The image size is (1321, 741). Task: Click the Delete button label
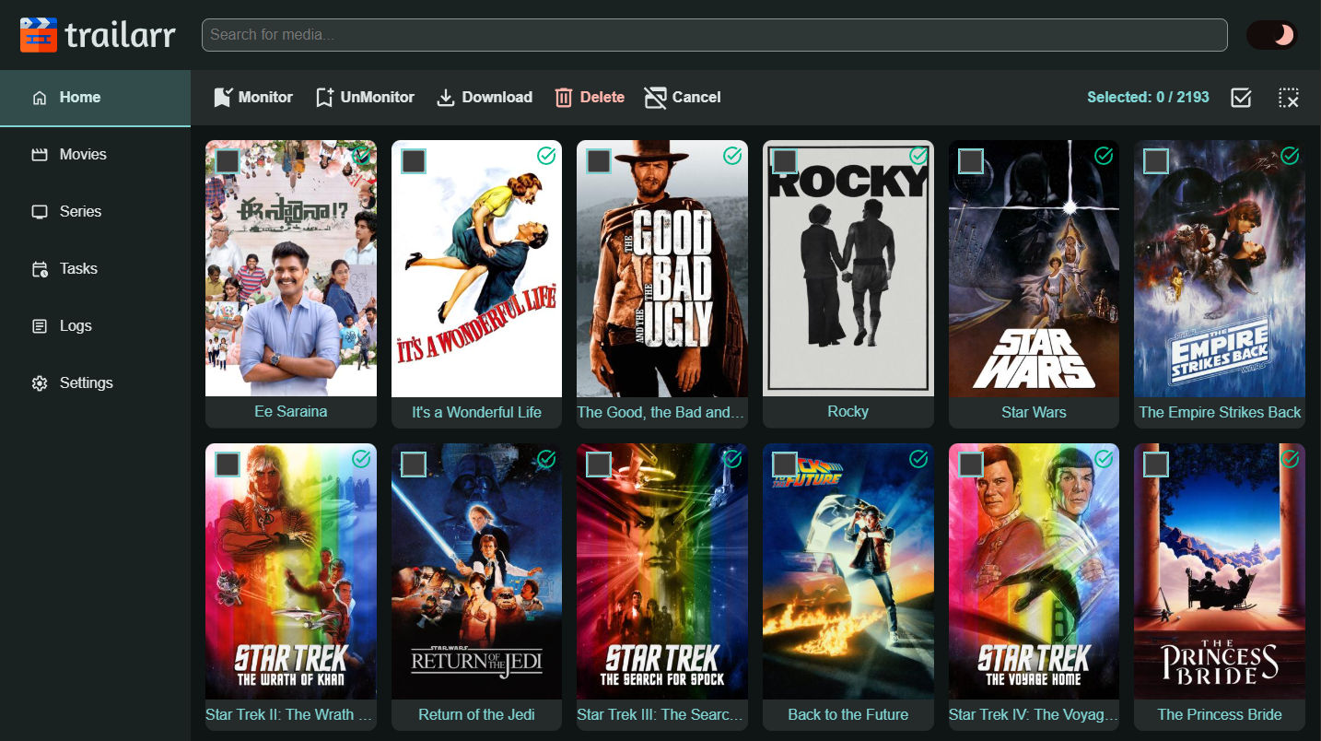point(602,98)
